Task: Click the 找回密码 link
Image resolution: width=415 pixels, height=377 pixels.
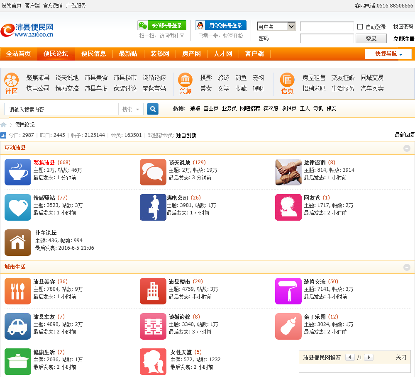Action: pyautogui.click(x=403, y=27)
